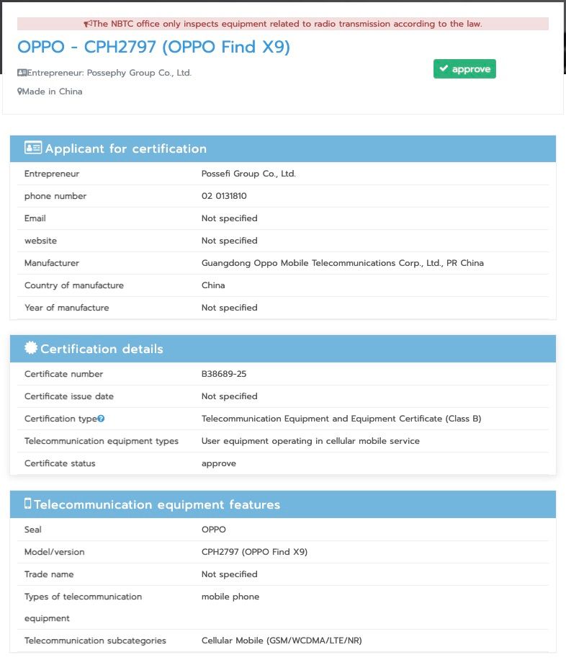Click the red NBTC radio transmission notice banner
The image size is (566, 660).
click(x=282, y=24)
